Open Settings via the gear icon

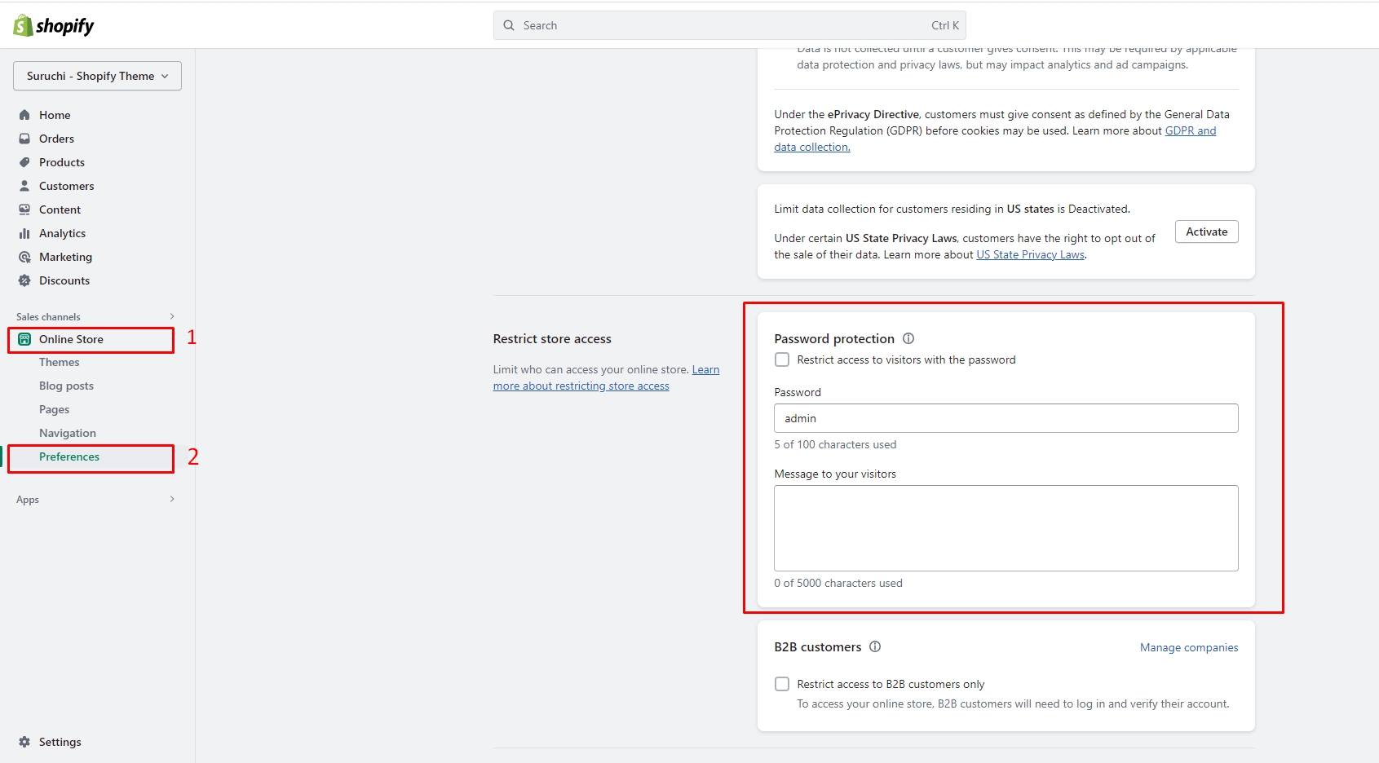click(24, 742)
